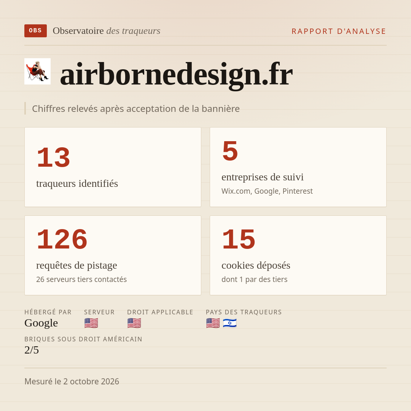Click the text 'Wix.com, Google, Pinterest'
Viewport: 411px width, 411px height.
pyautogui.click(x=267, y=191)
